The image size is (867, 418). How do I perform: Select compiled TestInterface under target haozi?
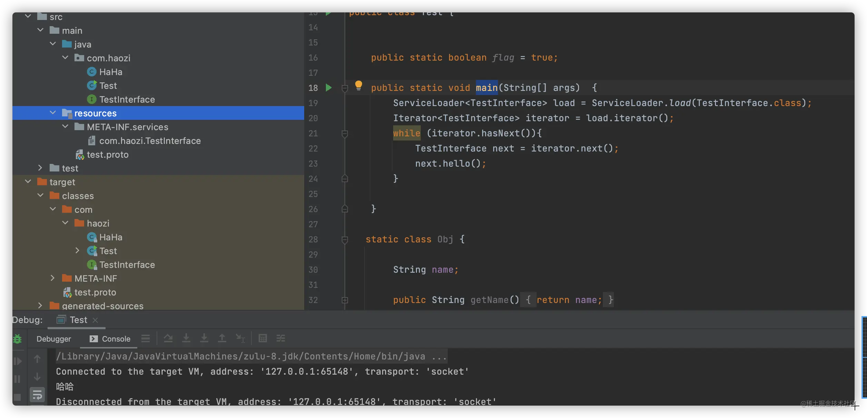(121, 265)
